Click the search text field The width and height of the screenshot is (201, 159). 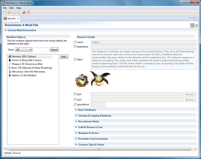41,49
